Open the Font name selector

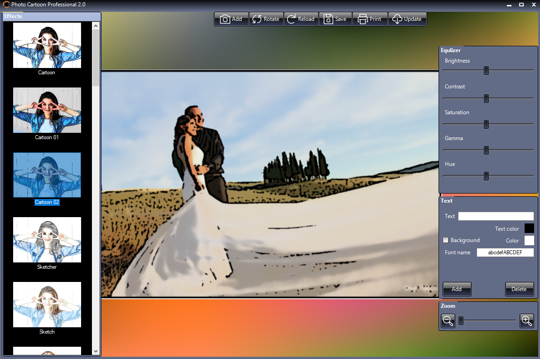click(505, 252)
